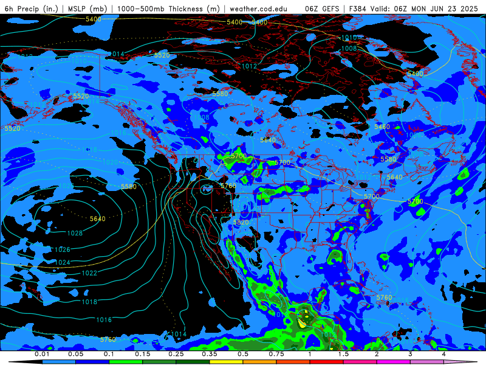Screen dimensions: 486x365
Task: Click the faint 1020 isobar label
Action: coord(110,162)
